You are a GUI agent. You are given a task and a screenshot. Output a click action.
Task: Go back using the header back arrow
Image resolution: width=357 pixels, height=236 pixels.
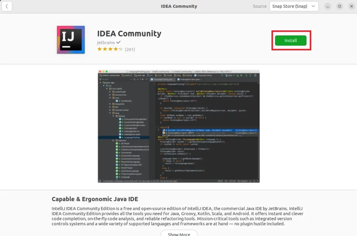[x=7, y=6]
